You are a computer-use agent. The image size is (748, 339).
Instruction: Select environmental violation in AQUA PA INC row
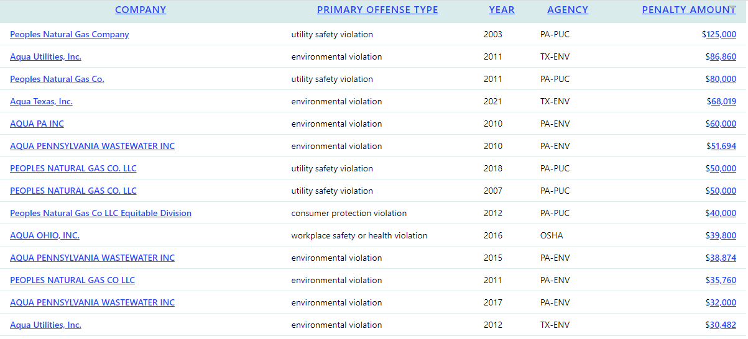[x=336, y=124]
